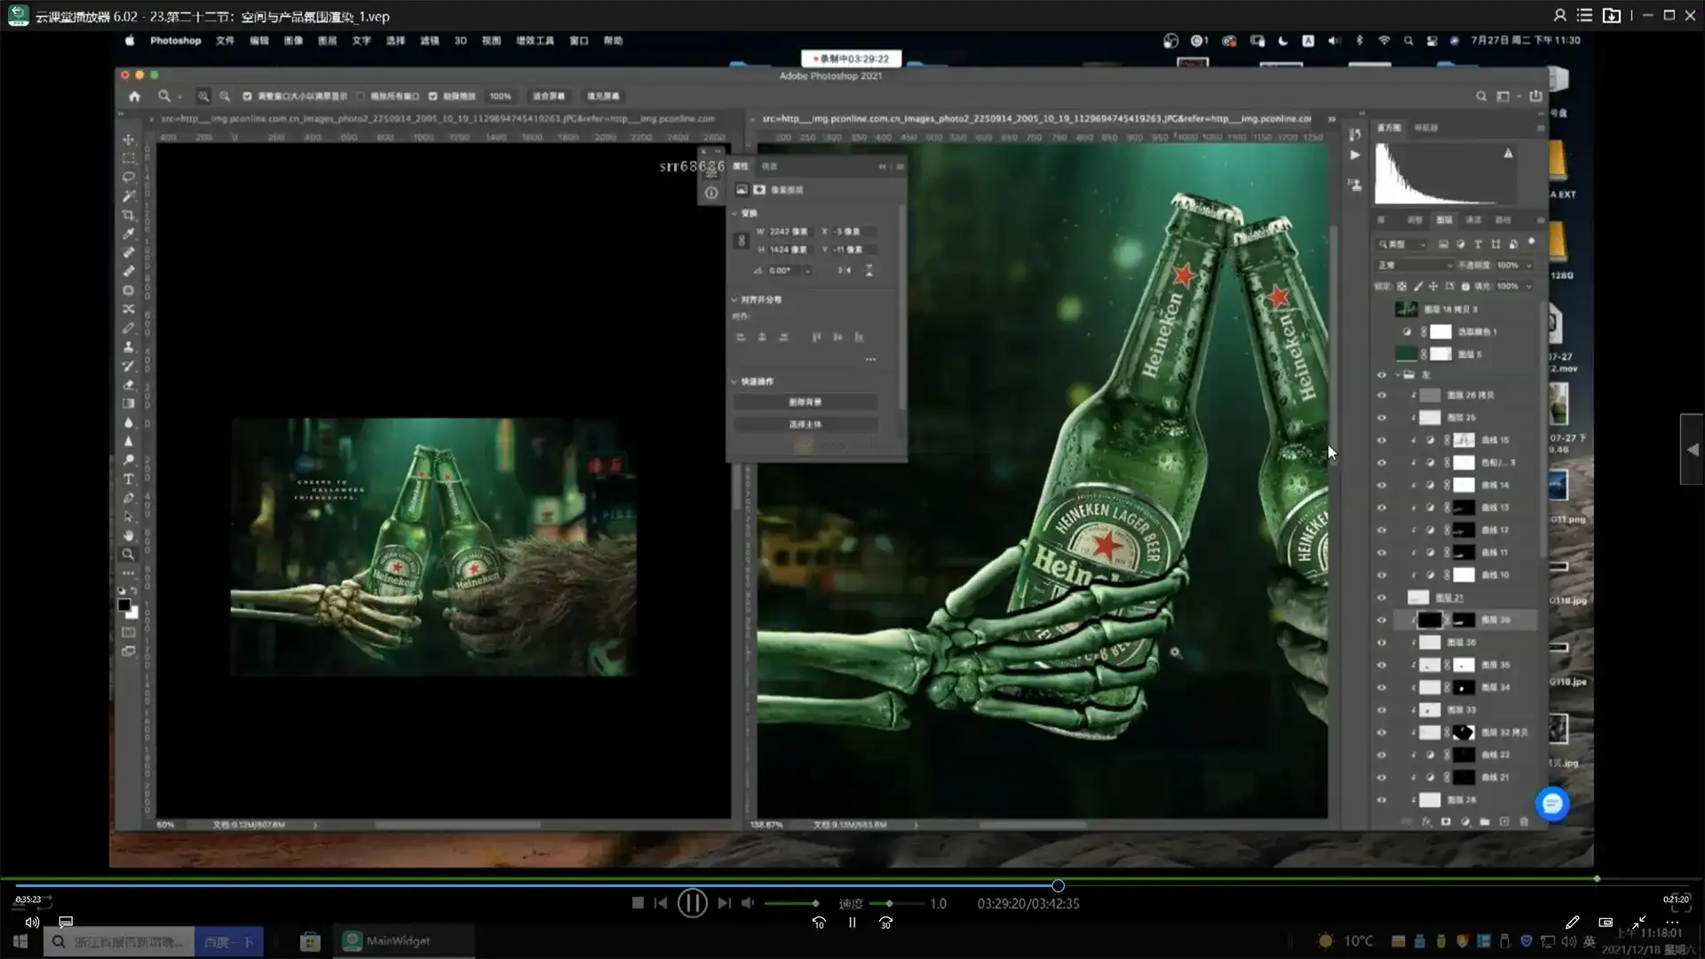
Task: Collapse the 左 layer group
Action: click(1398, 375)
